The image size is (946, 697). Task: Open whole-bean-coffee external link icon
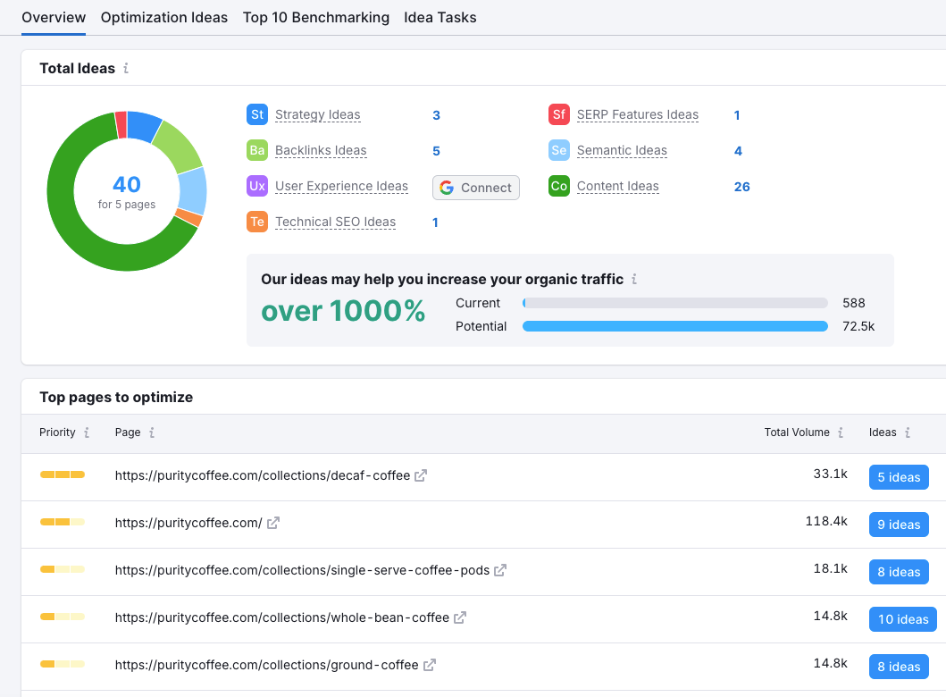[460, 617]
